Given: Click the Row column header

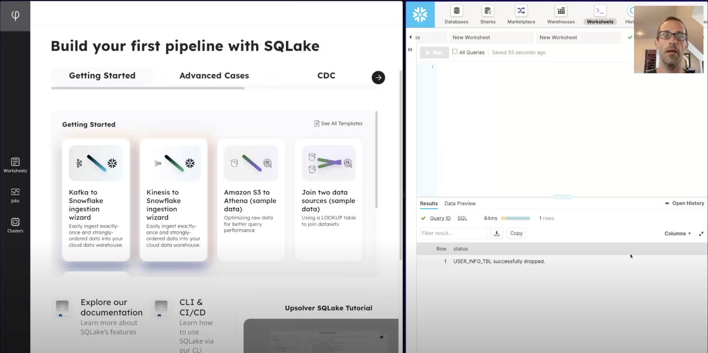Looking at the screenshot, I should pos(441,249).
